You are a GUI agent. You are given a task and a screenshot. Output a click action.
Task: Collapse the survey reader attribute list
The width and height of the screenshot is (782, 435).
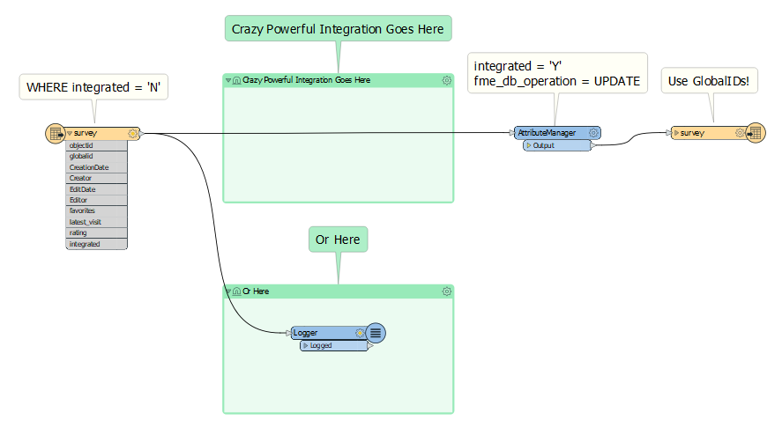70,134
